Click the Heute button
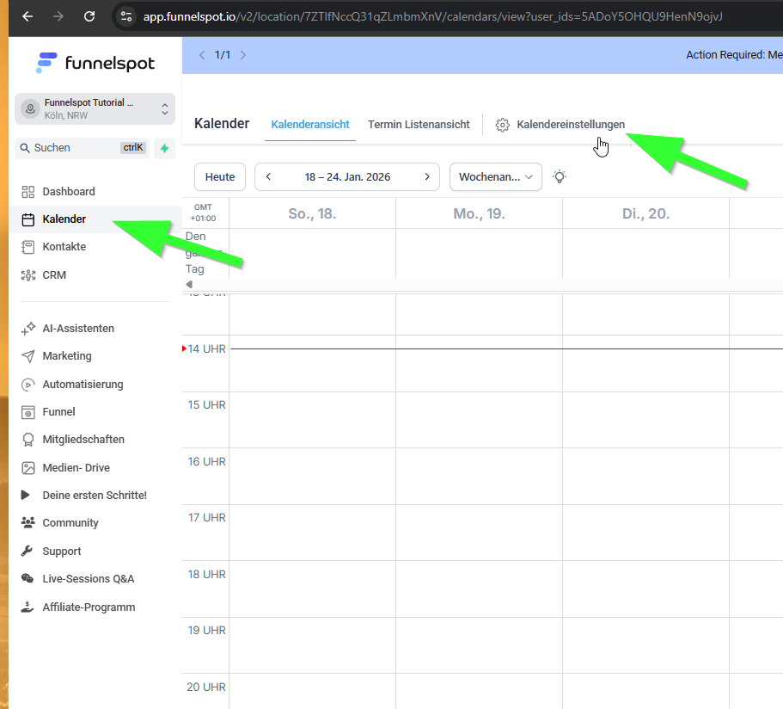This screenshot has width=783, height=709. 220,177
